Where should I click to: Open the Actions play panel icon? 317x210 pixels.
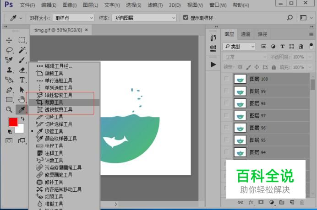pyautogui.click(x=213, y=65)
